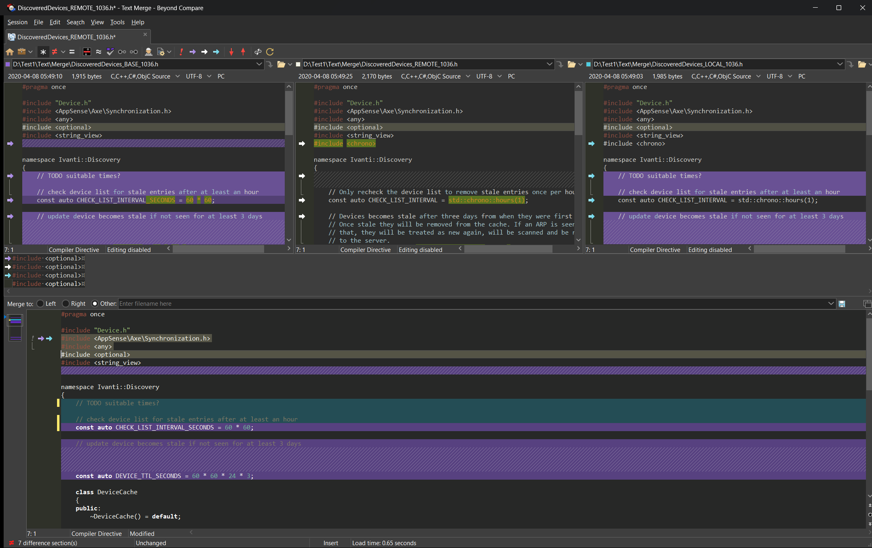Click the white REMOTE color swatch
This screenshot has width=872, height=548.
(298, 64)
